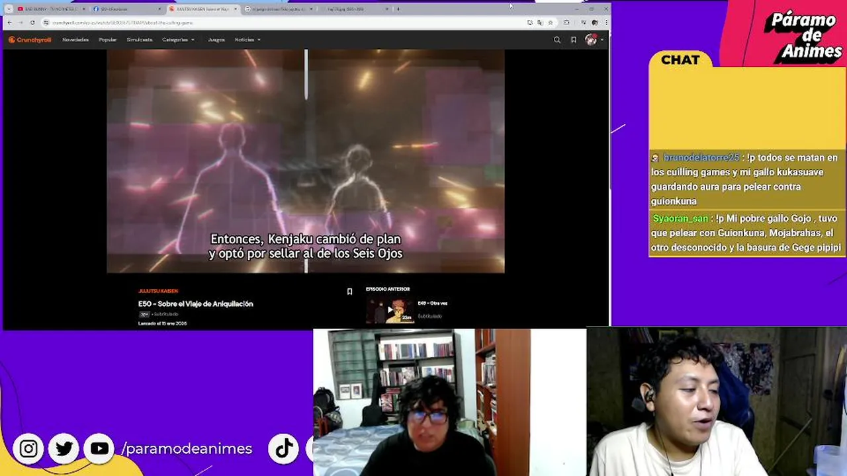
Task: Click the Páramo de Animes logo
Action: 806,37
